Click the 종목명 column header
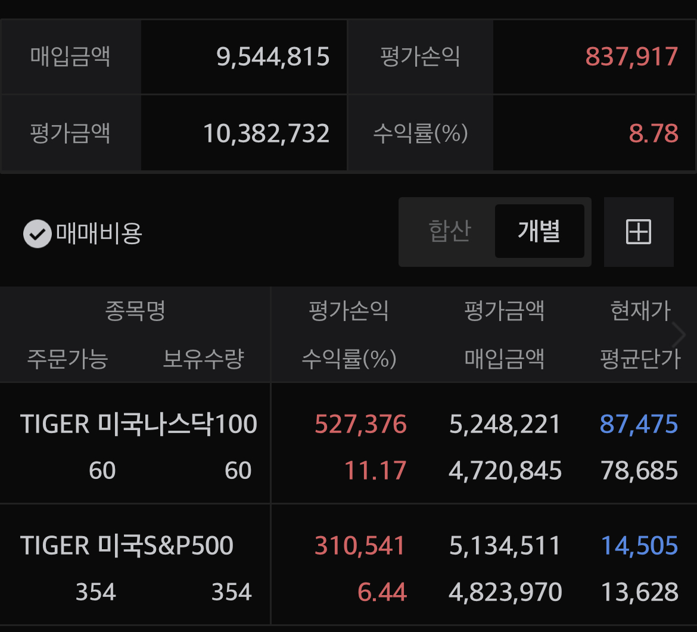The image size is (697, 632). tap(135, 310)
